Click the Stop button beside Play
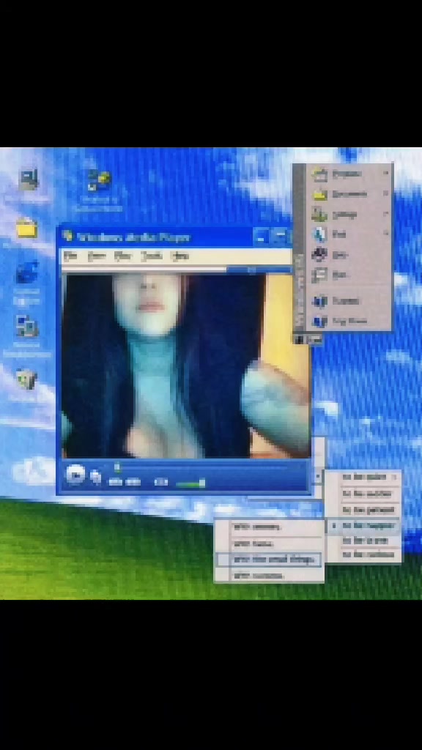 click(96, 476)
